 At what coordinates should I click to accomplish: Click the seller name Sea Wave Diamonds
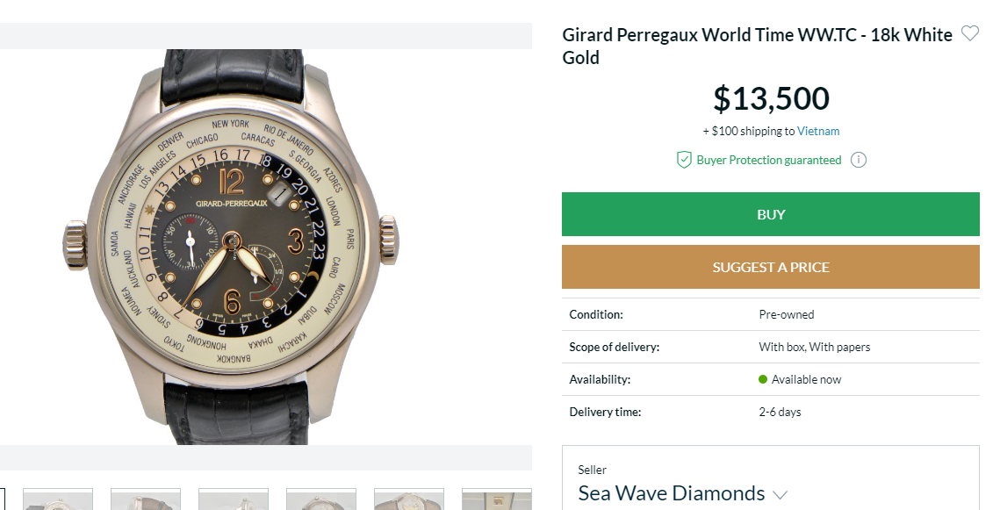click(672, 493)
